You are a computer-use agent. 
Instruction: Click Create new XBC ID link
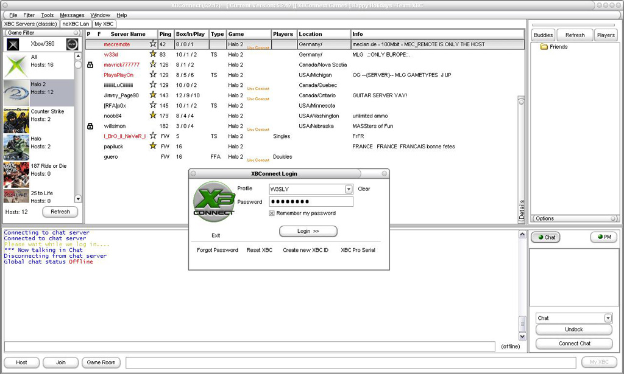click(x=306, y=250)
